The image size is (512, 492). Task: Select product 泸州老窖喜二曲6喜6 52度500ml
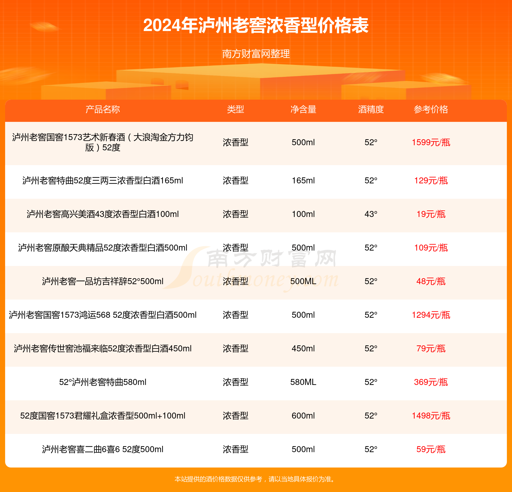[x=103, y=449]
